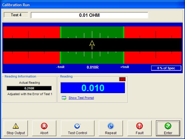Click the Stop Output warning icon button
Image resolution: width=185 pixels, height=139 pixels.
16,129
